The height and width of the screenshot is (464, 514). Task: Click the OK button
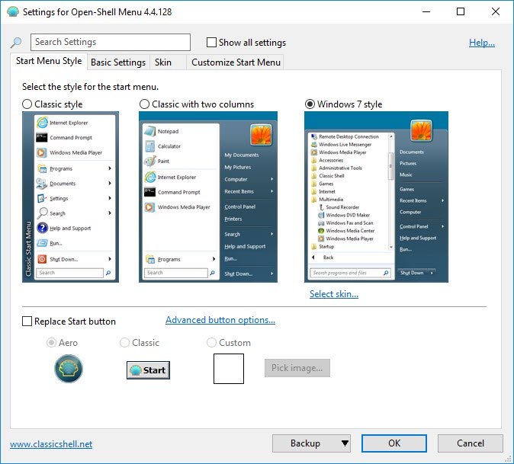[x=394, y=443]
